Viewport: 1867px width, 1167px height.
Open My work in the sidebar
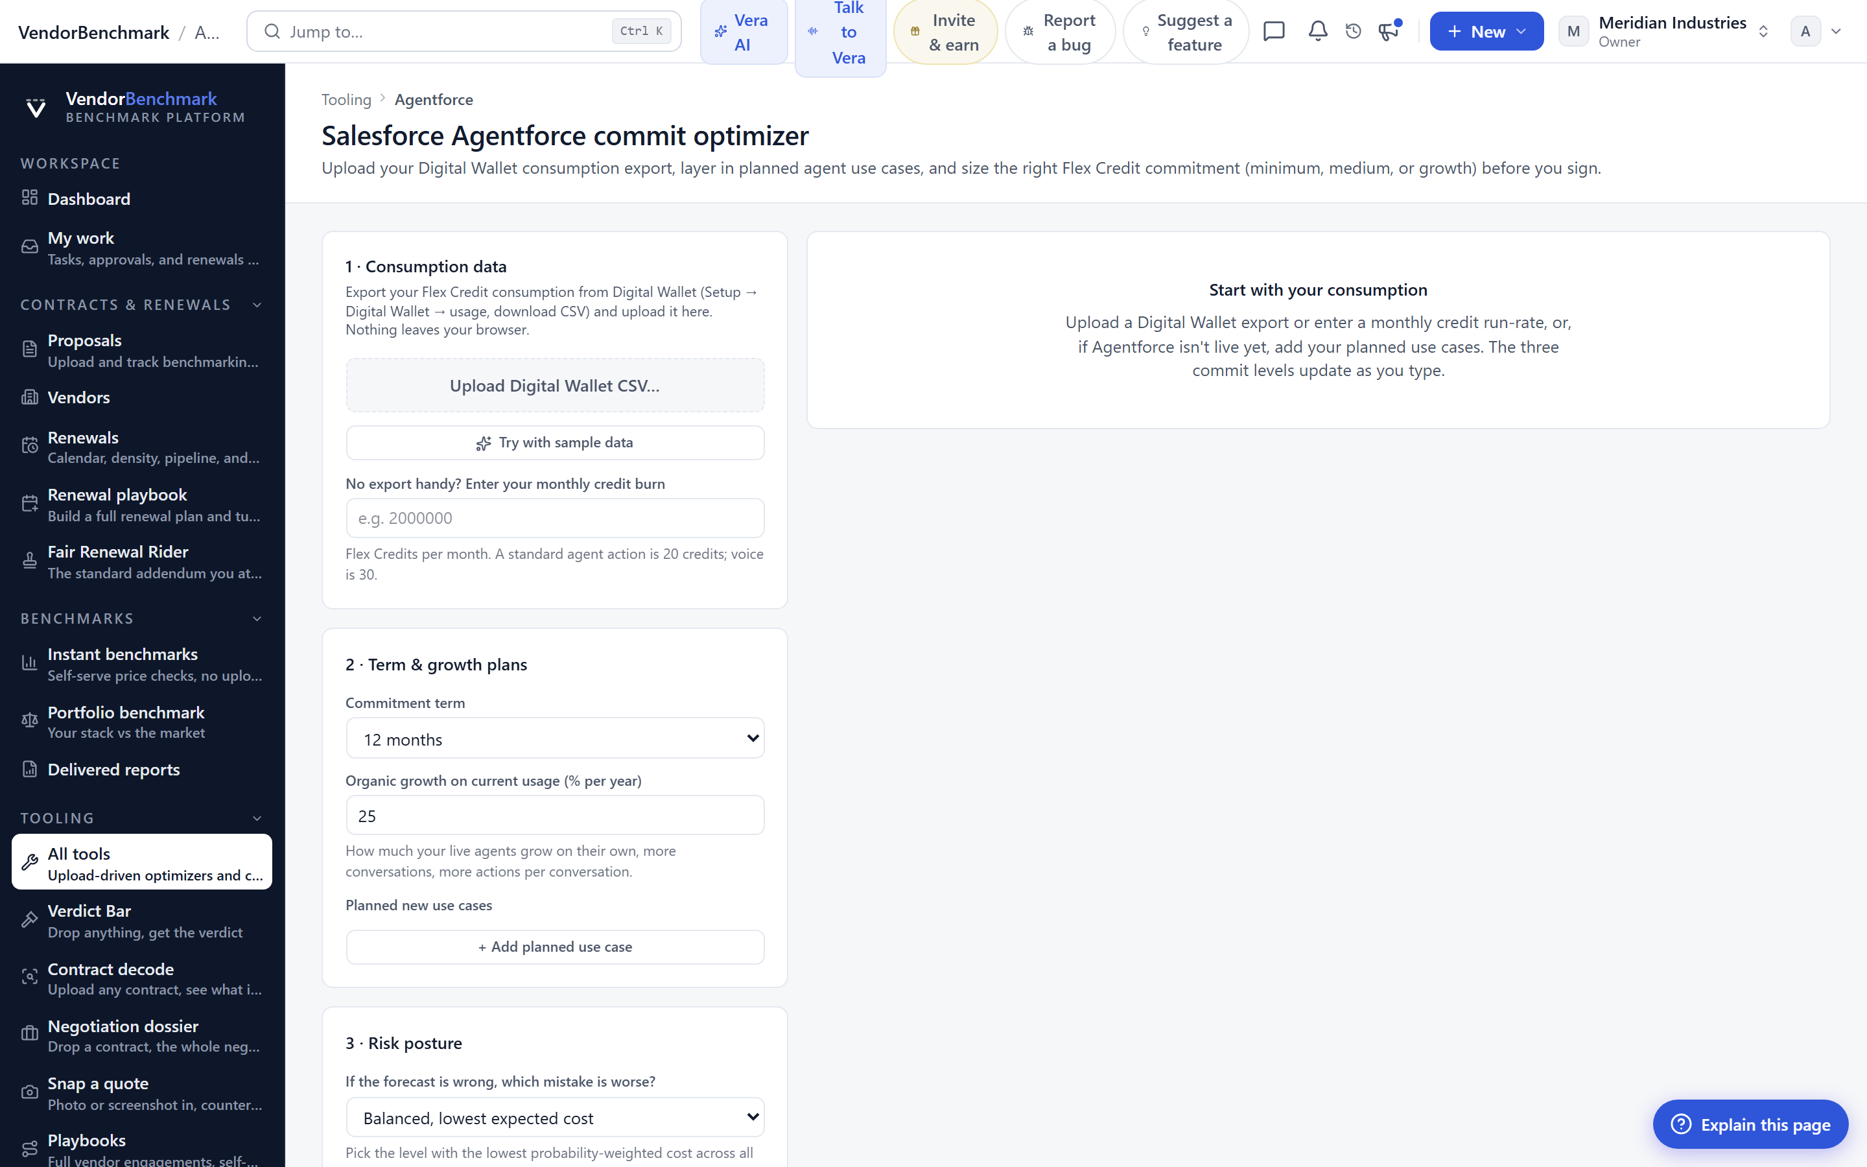click(142, 248)
